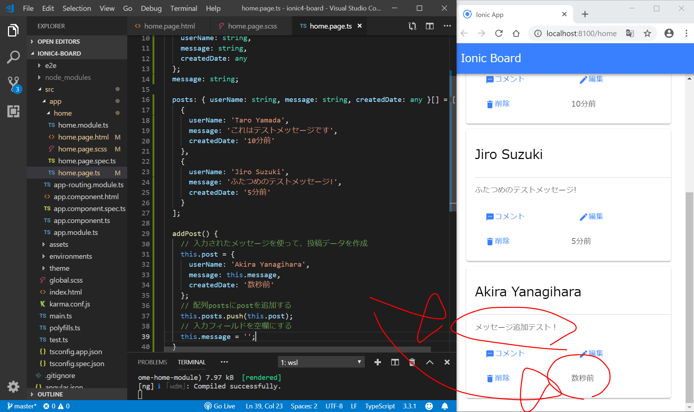Screen dimensions: 694x412
Task: Expand the OUTLINE section
Action: [50, 394]
